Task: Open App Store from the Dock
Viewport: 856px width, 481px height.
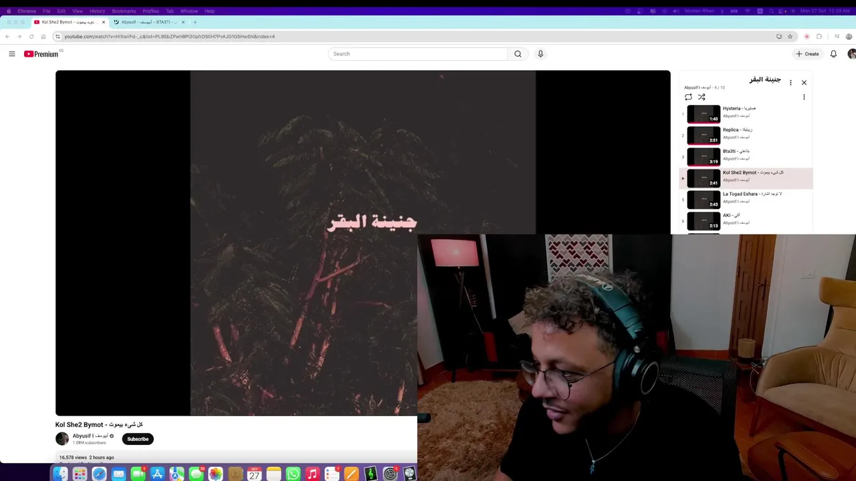Action: [x=157, y=474]
